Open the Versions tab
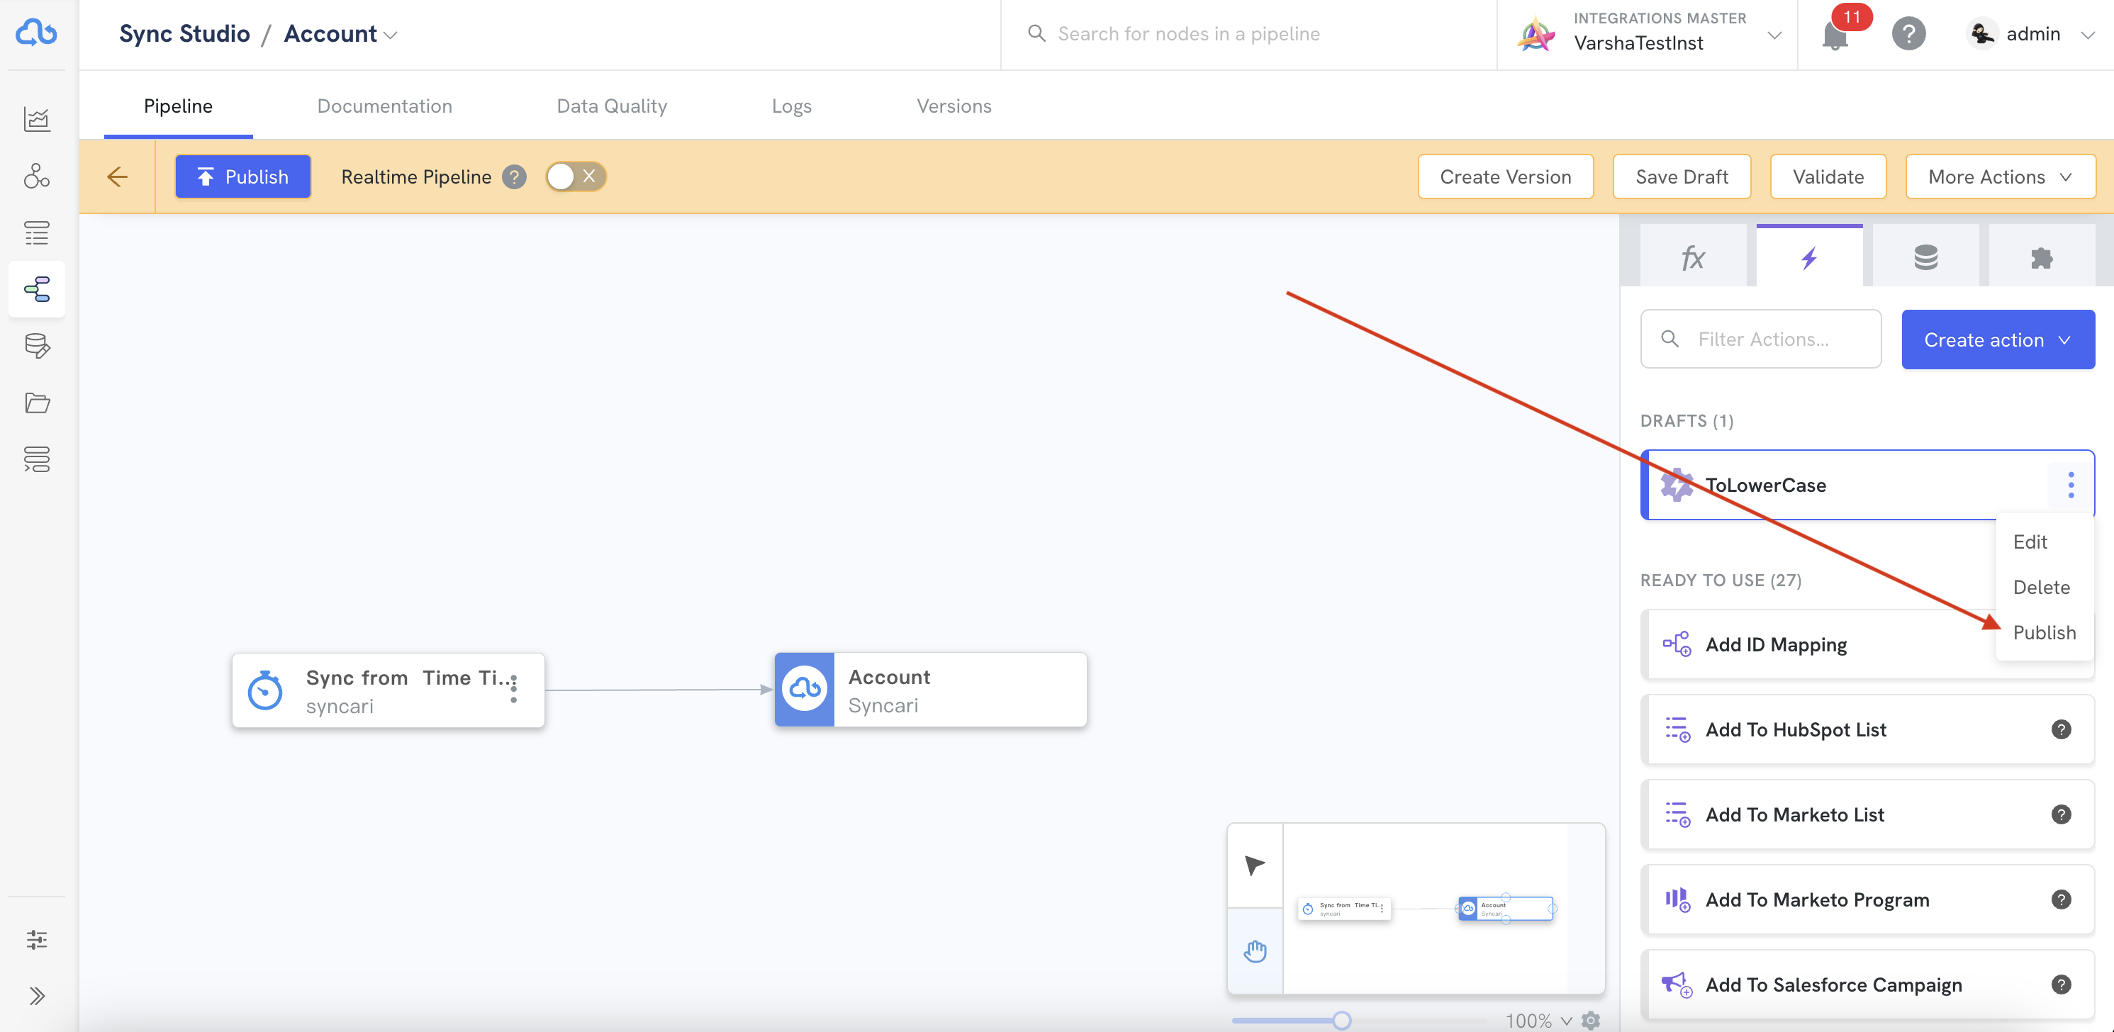 coord(954,106)
